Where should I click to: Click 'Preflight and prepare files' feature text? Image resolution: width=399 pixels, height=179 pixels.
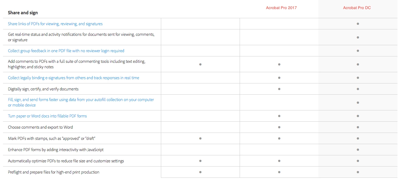click(54, 172)
